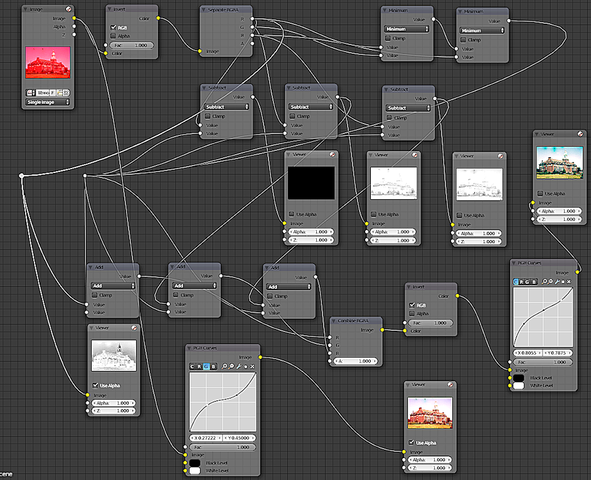The height and width of the screenshot is (480, 591).
Task: Delete curve point with X in bottom RGB Curves
Action: click(252, 366)
